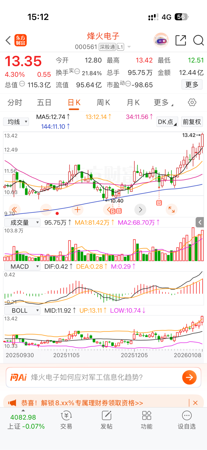Move chart cursor right one candle
Viewport: 207px width, 450px height.
click(140, 210)
